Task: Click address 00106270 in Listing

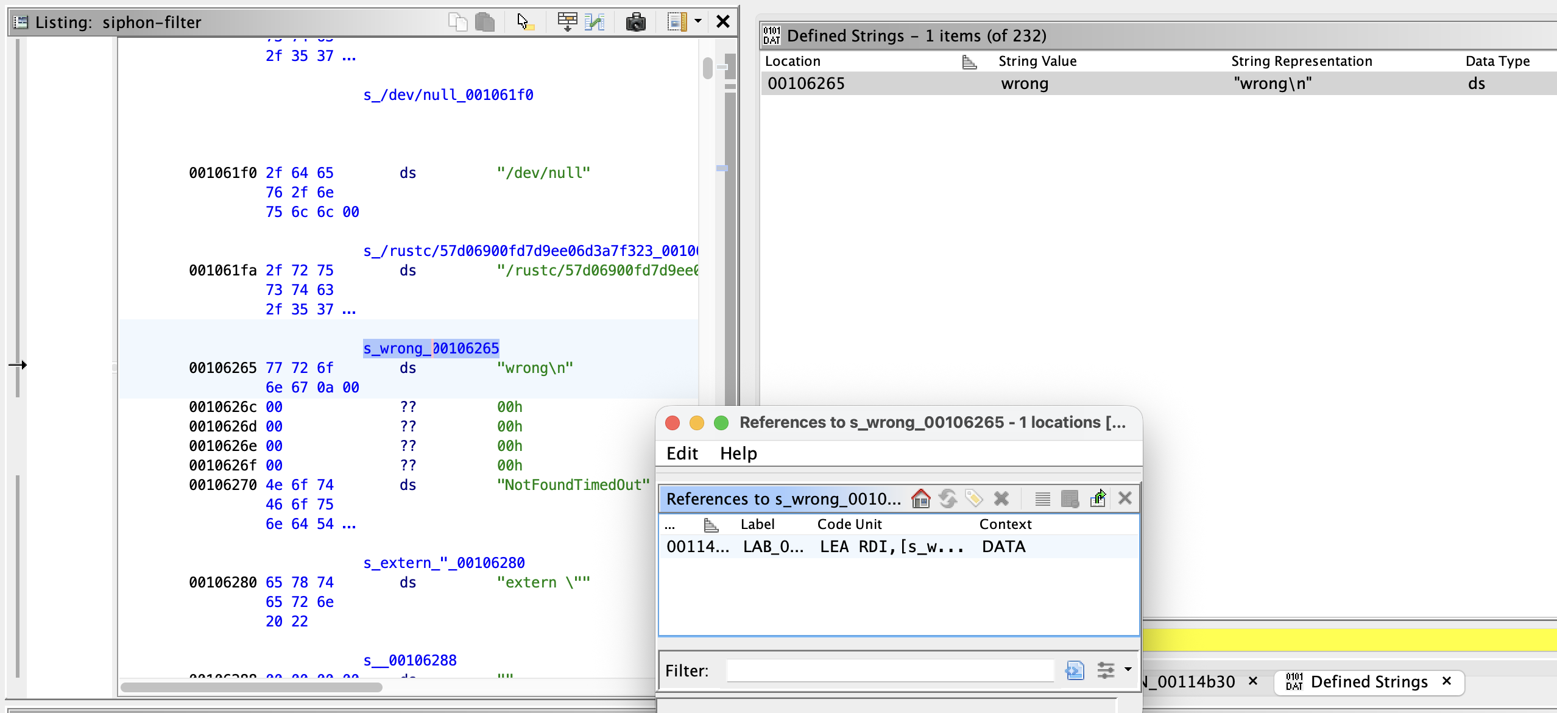Action: [223, 485]
